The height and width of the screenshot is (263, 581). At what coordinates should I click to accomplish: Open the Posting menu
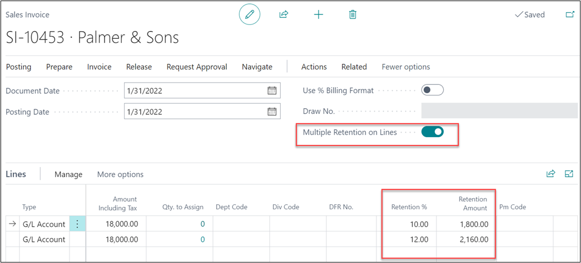click(18, 67)
